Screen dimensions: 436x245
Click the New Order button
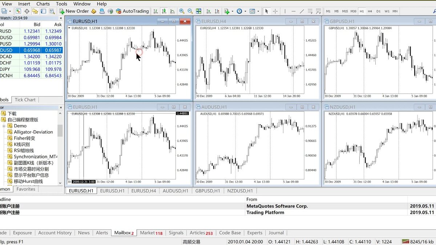pos(74,11)
